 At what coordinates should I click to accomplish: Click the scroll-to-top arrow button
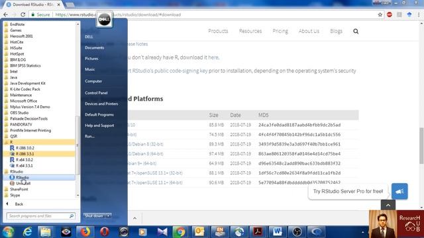pos(388,205)
